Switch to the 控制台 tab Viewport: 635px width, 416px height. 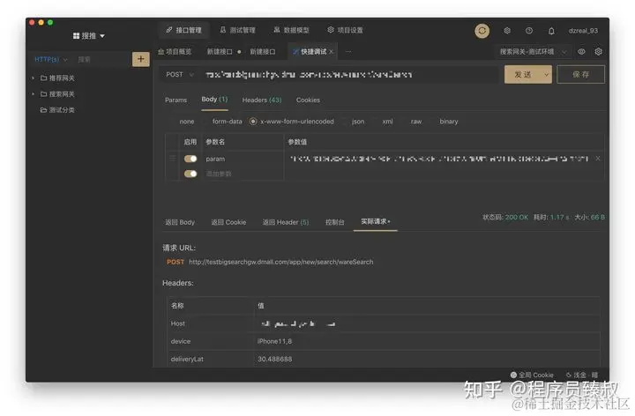point(335,222)
